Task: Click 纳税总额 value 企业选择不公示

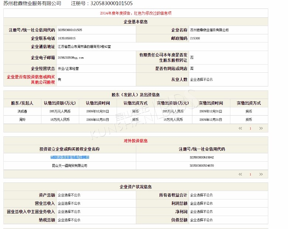Action: click(x=69, y=220)
